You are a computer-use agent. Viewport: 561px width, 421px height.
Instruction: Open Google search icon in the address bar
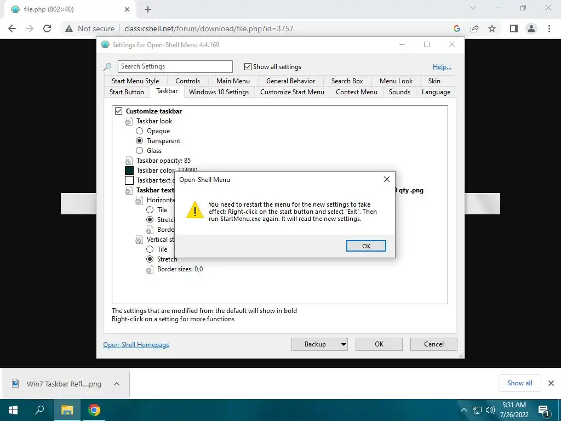click(456, 29)
